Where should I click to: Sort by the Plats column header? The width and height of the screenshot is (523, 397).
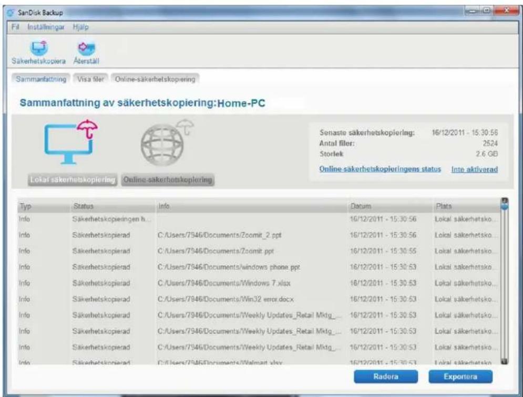(x=467, y=206)
